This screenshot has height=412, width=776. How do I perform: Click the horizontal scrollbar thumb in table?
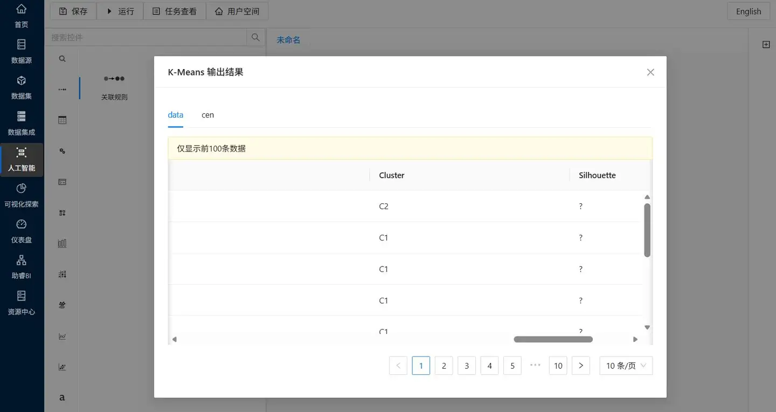(553, 339)
